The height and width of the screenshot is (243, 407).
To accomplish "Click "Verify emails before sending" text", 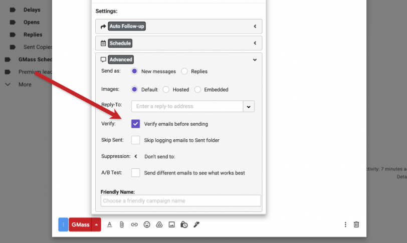I will pos(176,124).
